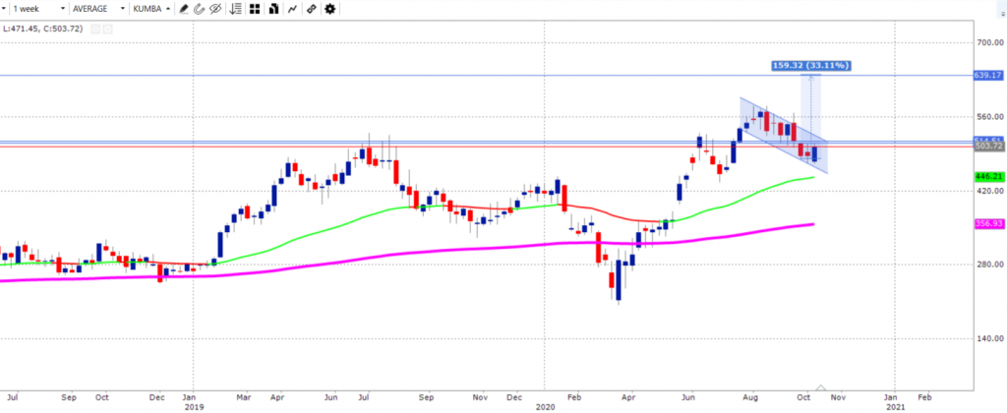Image resolution: width=1007 pixels, height=413 pixels.
Task: Click the 503.72 current price tag
Action: tap(988, 147)
